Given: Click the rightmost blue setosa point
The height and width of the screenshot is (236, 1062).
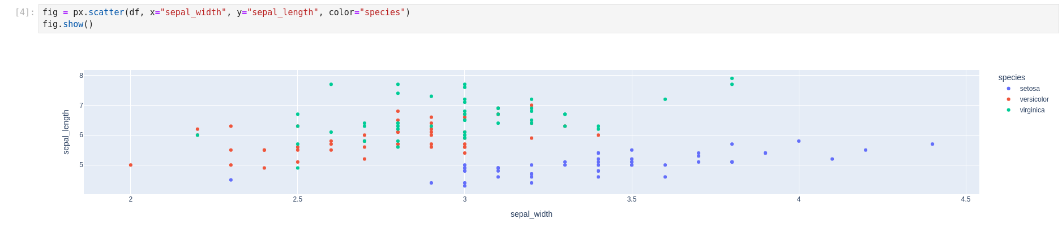Looking at the screenshot, I should (x=932, y=144).
